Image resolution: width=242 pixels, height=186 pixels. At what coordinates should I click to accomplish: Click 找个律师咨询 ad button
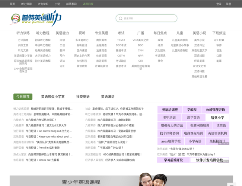(x=169, y=134)
